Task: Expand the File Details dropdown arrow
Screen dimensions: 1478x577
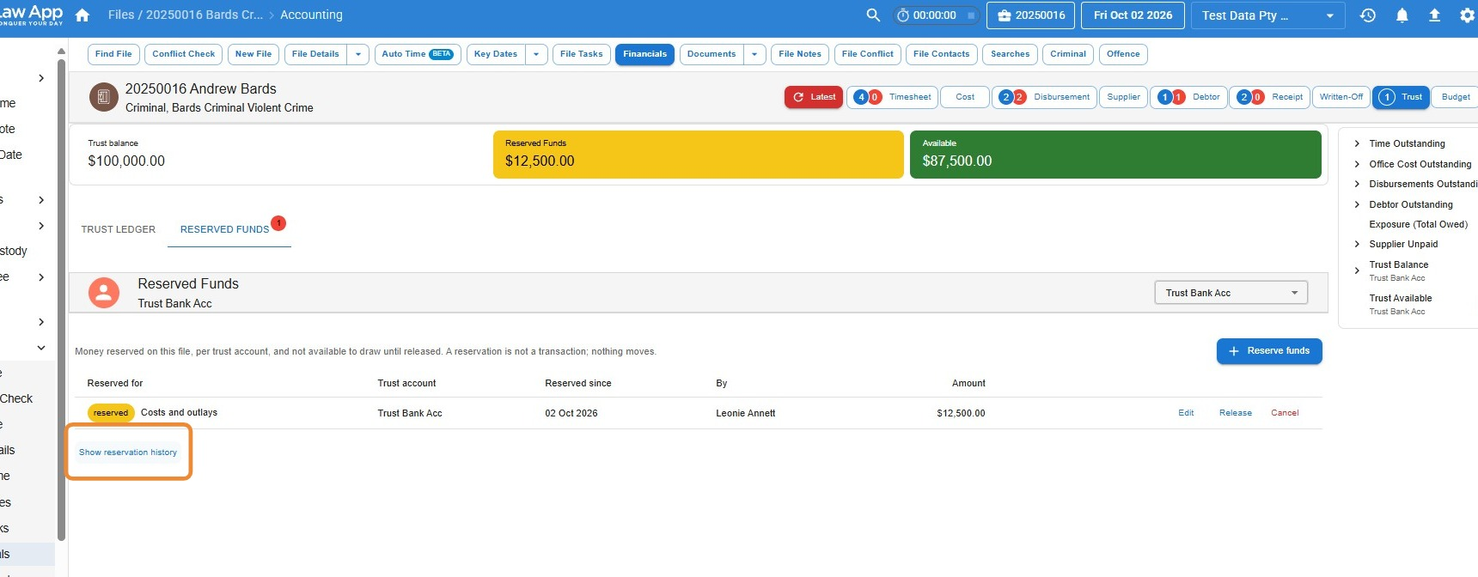Action: [x=358, y=54]
